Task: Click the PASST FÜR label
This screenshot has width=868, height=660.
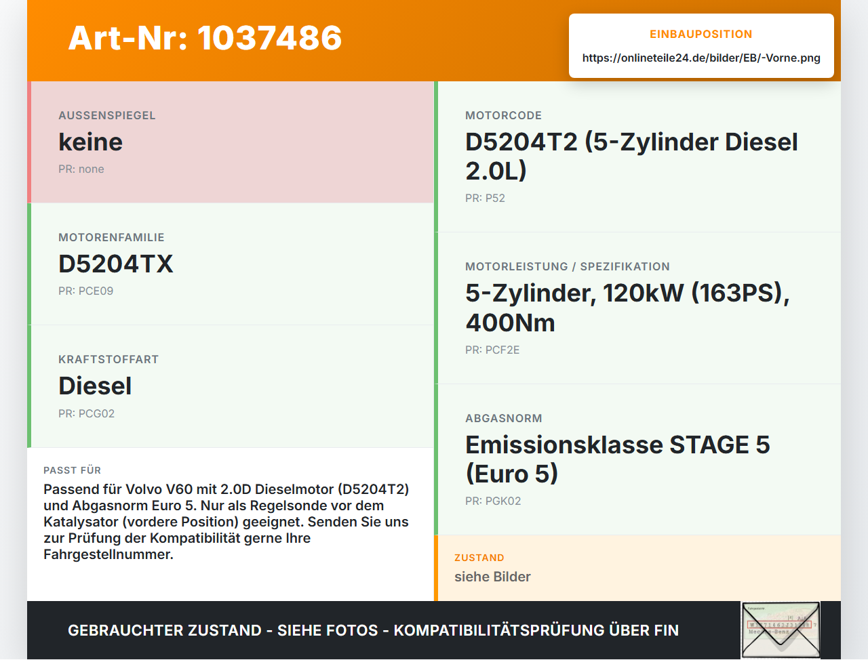Action: pos(72,470)
